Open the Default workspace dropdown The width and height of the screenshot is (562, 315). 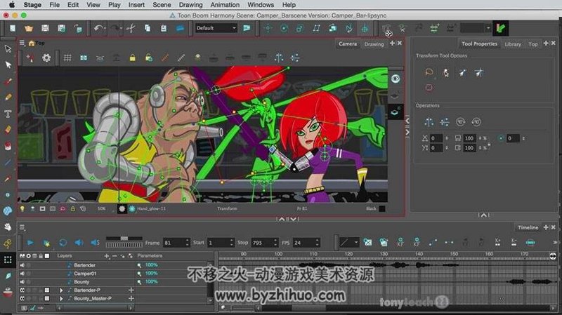click(x=216, y=28)
